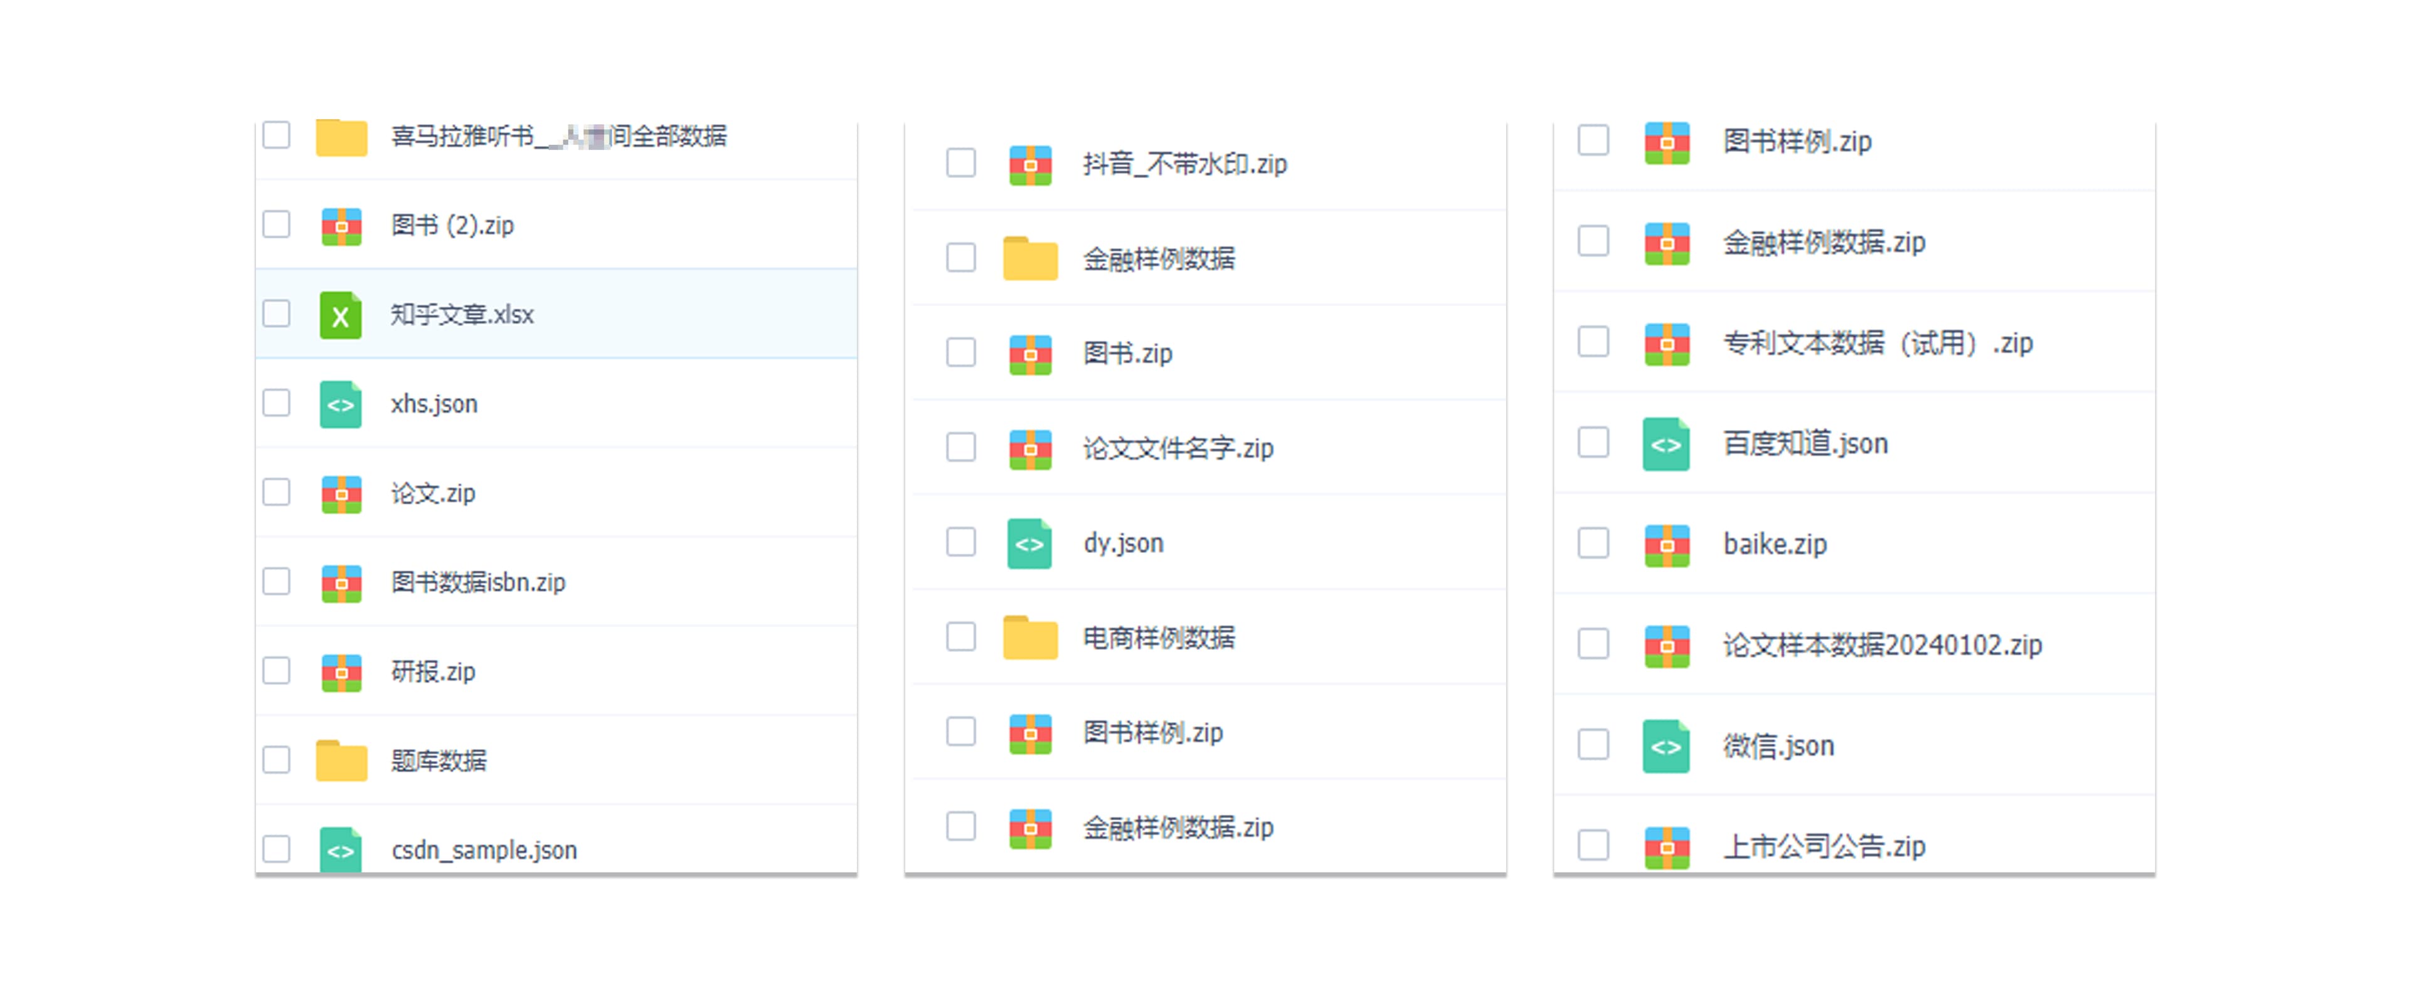Click the filename 图书数据isbn.zip

pyautogui.click(x=478, y=582)
